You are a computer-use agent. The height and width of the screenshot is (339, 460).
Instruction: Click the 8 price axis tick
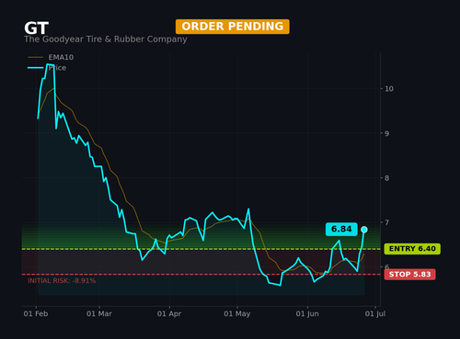(x=386, y=178)
